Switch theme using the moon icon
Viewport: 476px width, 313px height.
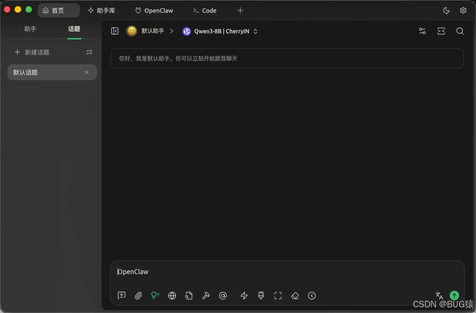[x=446, y=10]
